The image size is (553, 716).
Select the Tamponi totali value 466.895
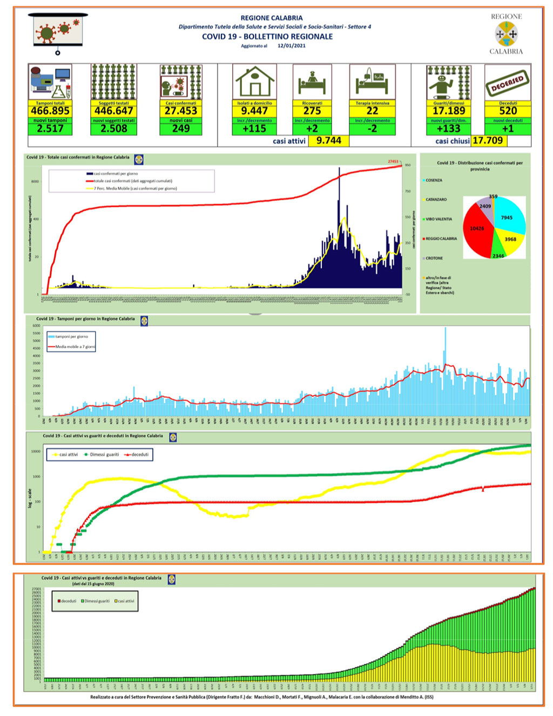click(x=50, y=111)
